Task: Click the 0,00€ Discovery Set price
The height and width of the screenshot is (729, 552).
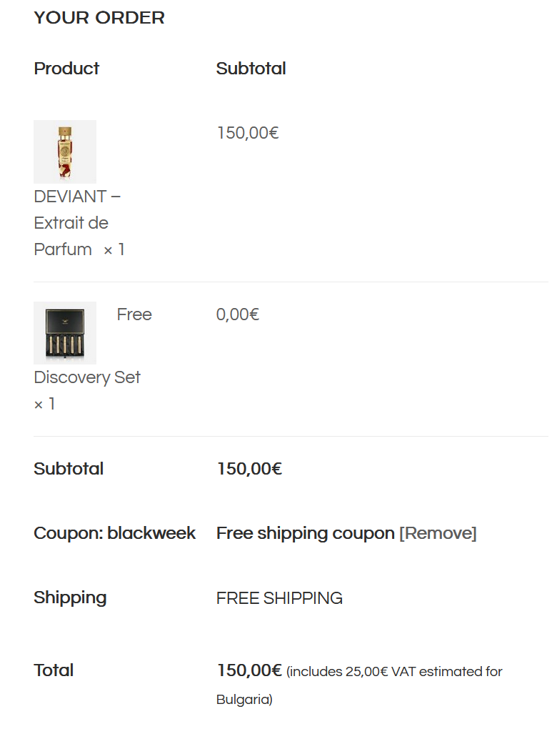Action: pyautogui.click(x=237, y=314)
